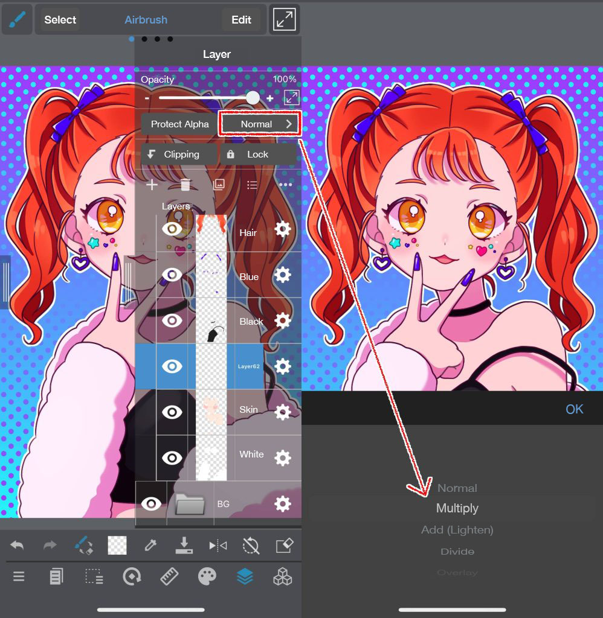
Task: Add a new layer with plus icon
Action: 152,185
